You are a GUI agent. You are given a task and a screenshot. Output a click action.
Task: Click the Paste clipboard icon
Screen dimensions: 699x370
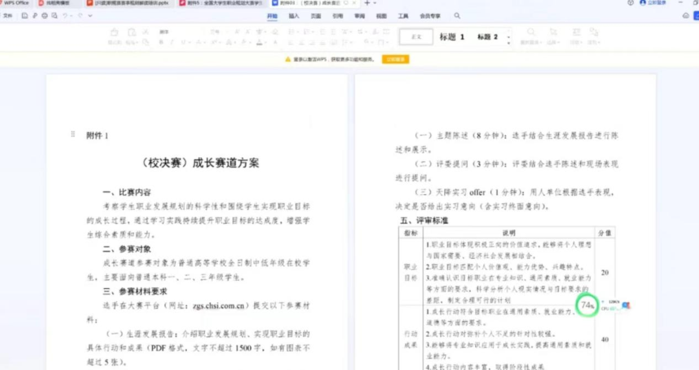131,33
